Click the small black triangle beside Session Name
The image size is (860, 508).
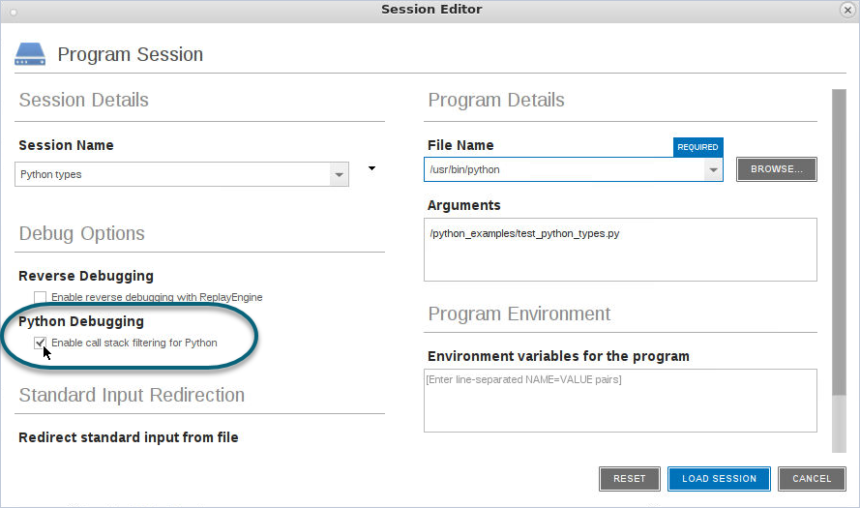tap(371, 169)
